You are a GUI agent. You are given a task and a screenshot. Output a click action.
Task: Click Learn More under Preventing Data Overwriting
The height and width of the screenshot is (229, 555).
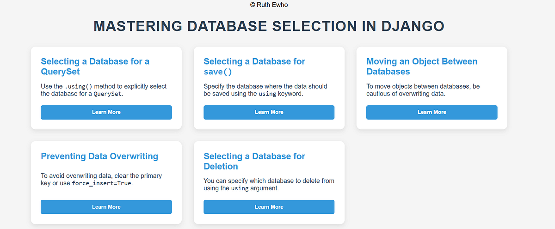click(106, 207)
